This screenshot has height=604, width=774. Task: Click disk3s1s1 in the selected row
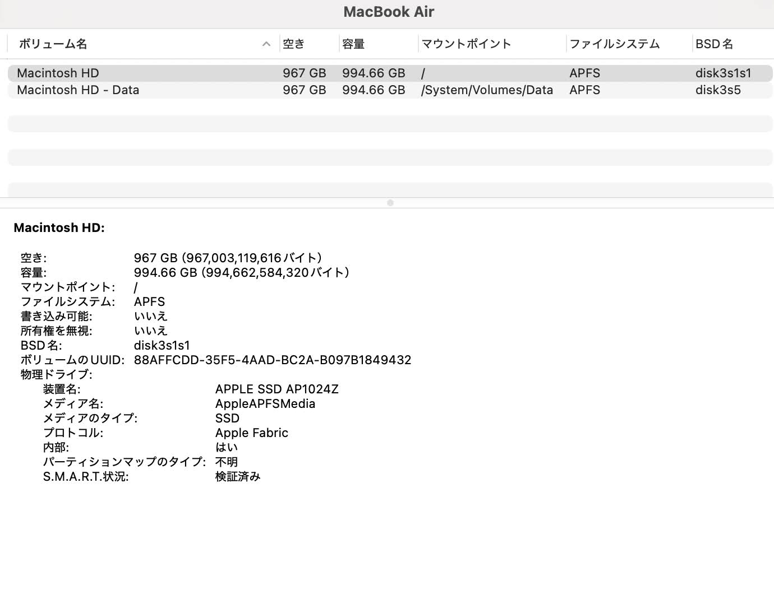pos(726,73)
